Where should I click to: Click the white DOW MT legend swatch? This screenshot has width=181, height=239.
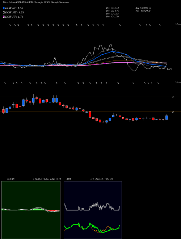pos(4,12)
